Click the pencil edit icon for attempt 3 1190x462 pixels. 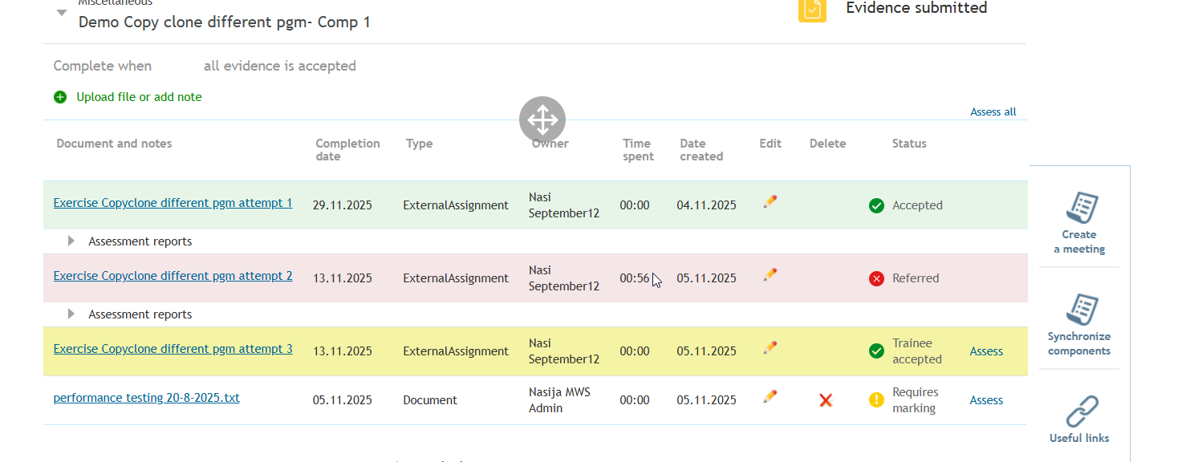tap(770, 347)
